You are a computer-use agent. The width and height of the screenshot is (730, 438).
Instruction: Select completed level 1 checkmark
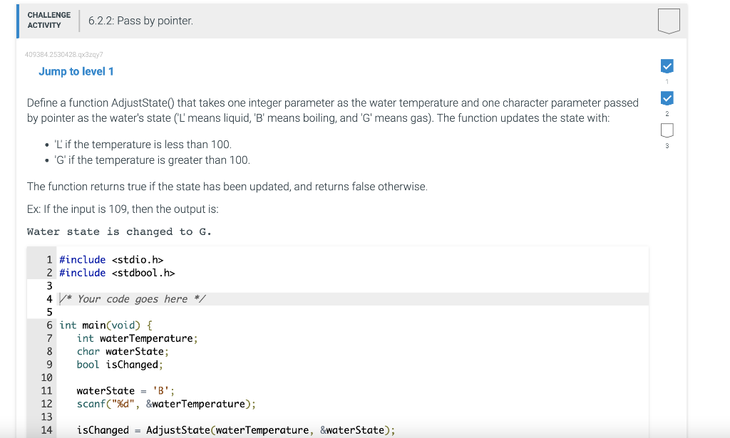[x=667, y=66]
